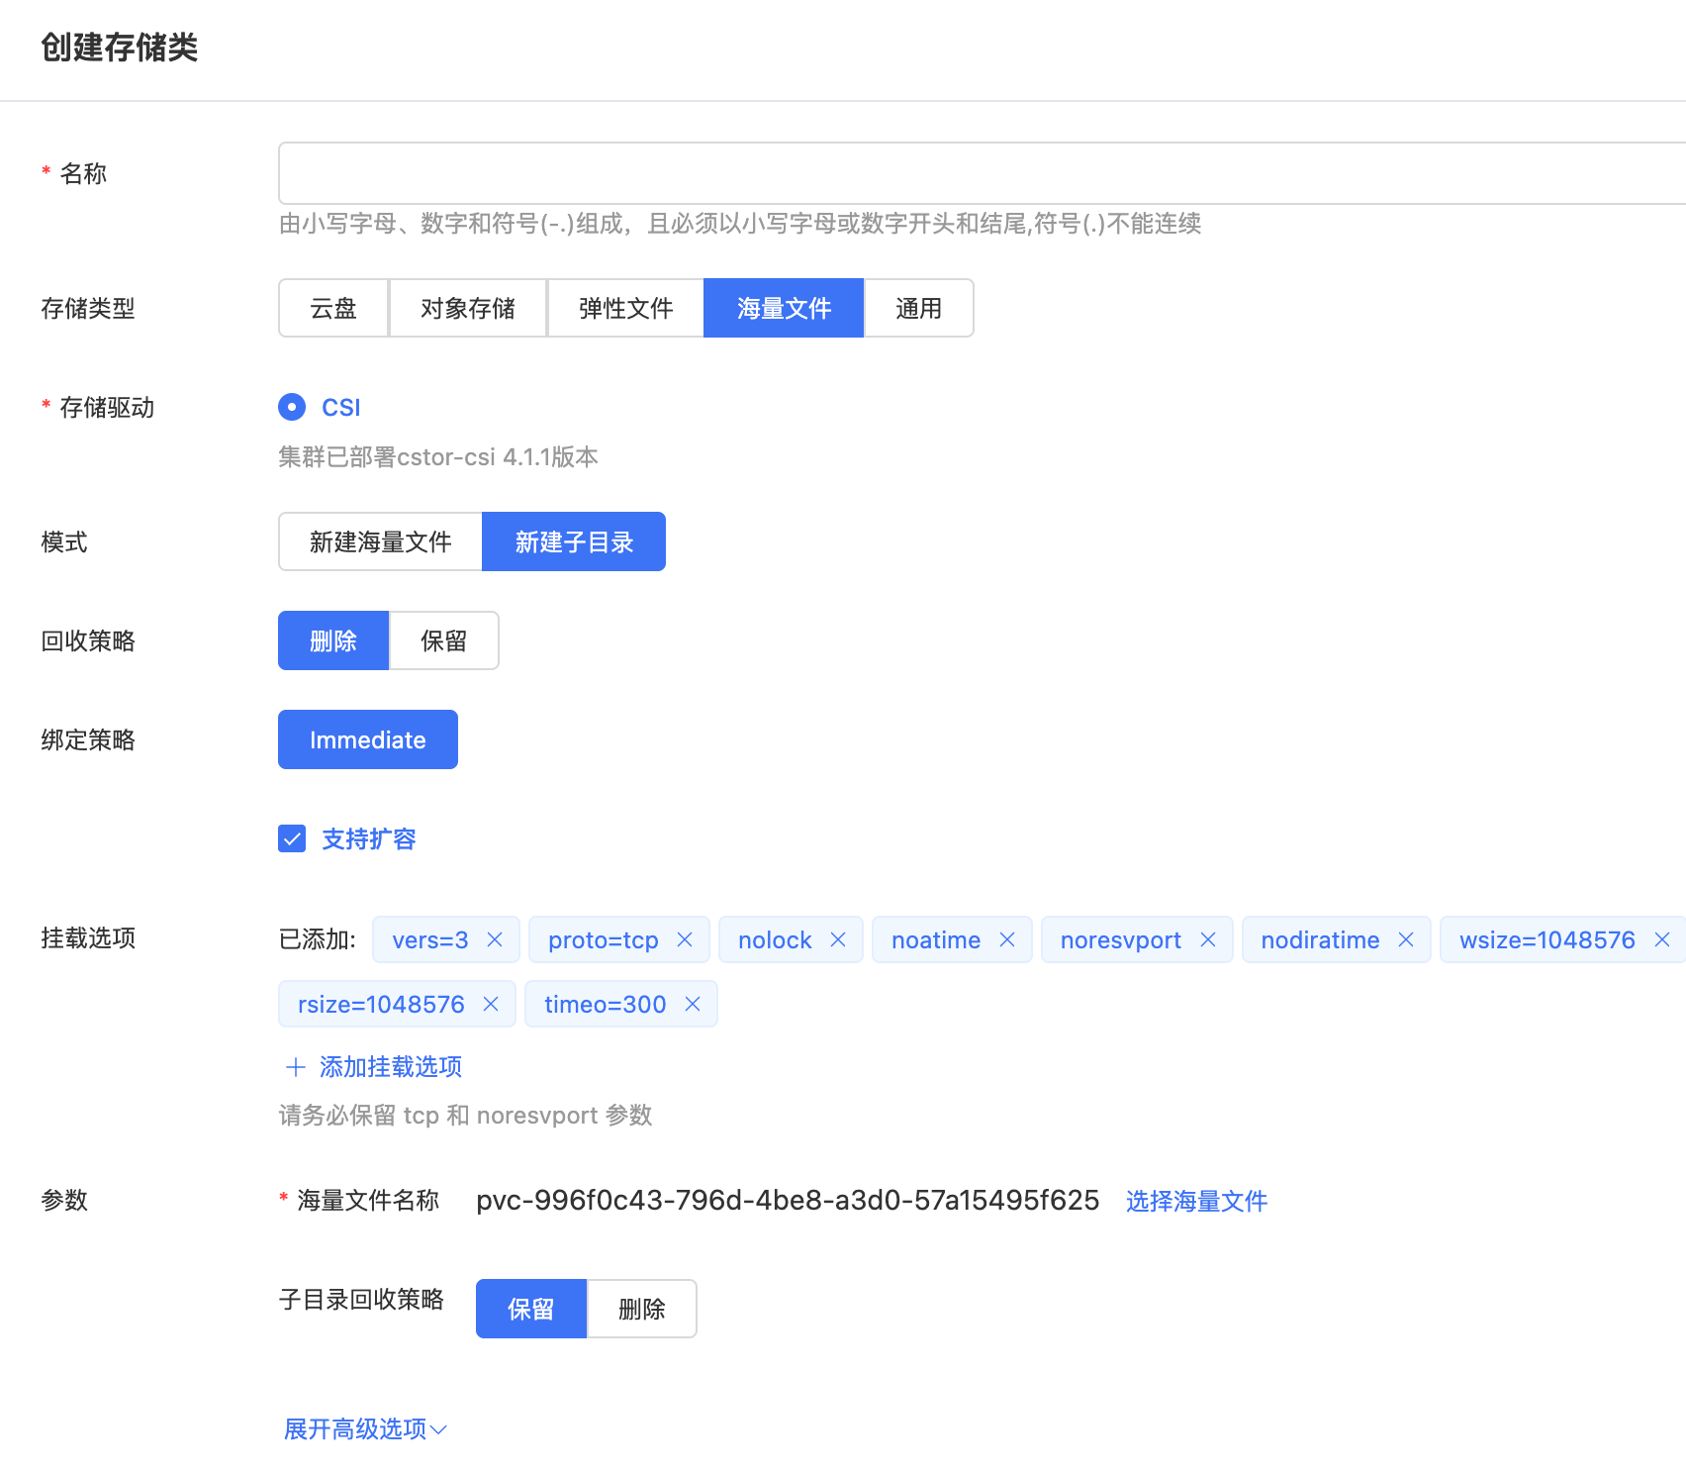Click 添加挂载选项 to add mount option
The height and width of the screenshot is (1471, 1686).
pos(374,1066)
